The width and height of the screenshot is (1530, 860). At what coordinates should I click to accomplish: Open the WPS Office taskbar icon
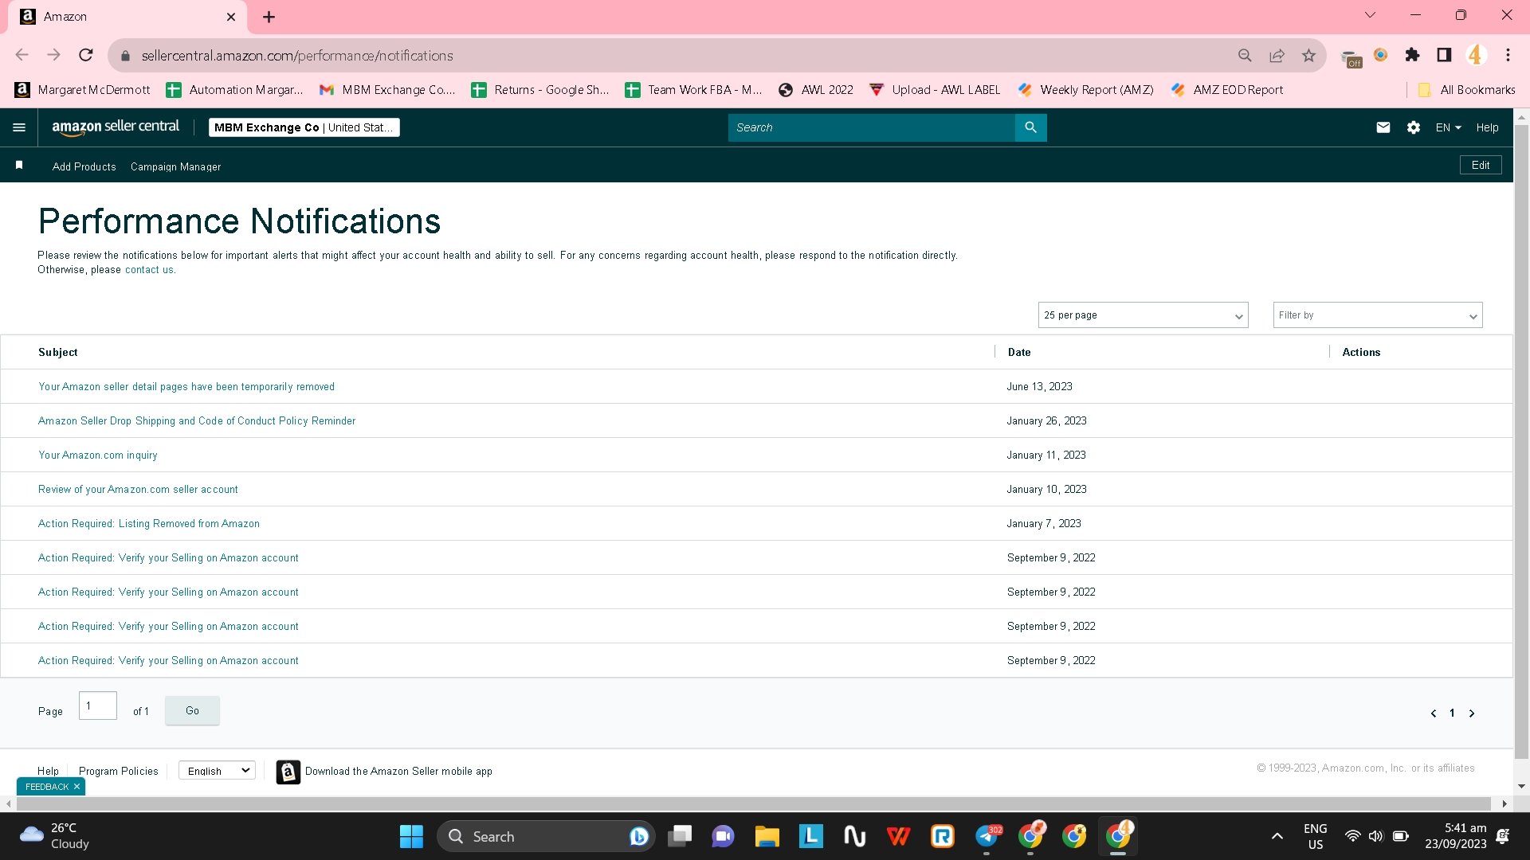(x=898, y=836)
